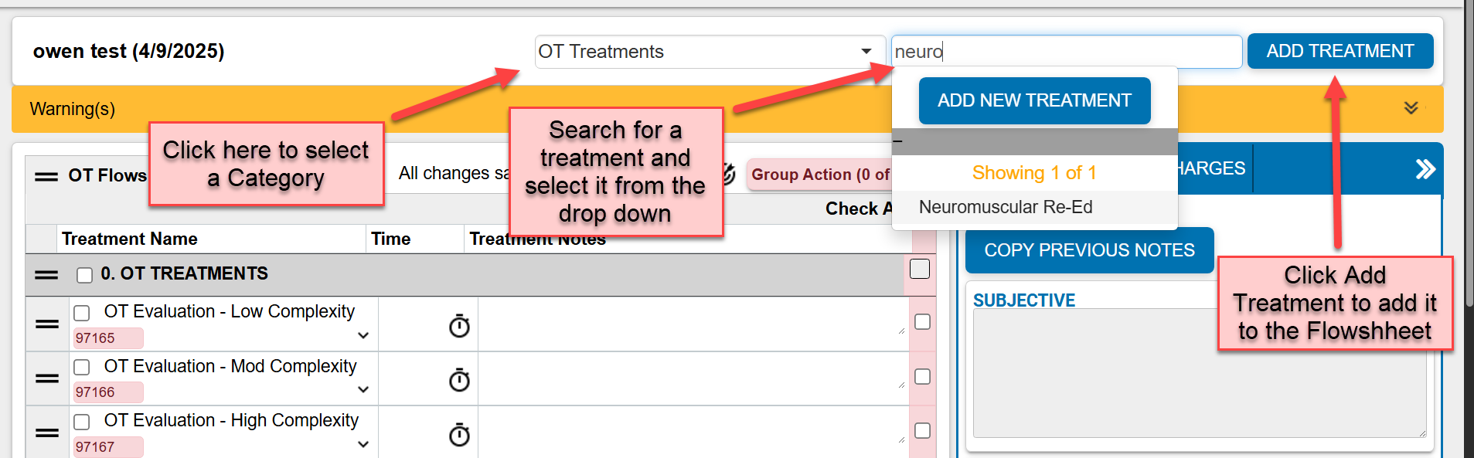The width and height of the screenshot is (1474, 458).
Task: Expand the dropdown arrow under code 97167
Action: 363,444
